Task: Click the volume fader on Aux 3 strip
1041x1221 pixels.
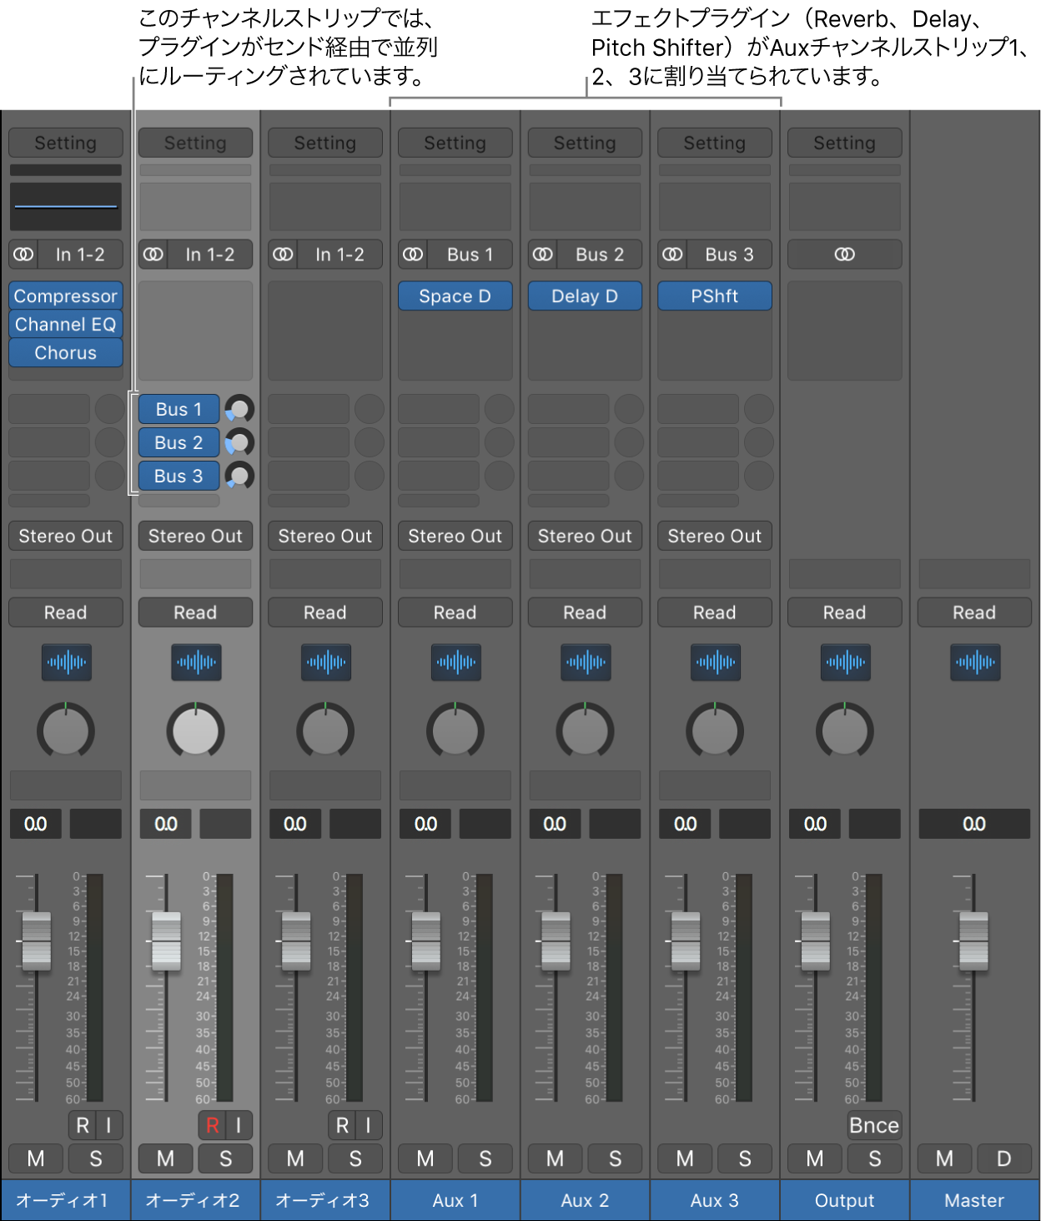Action: coord(686,941)
